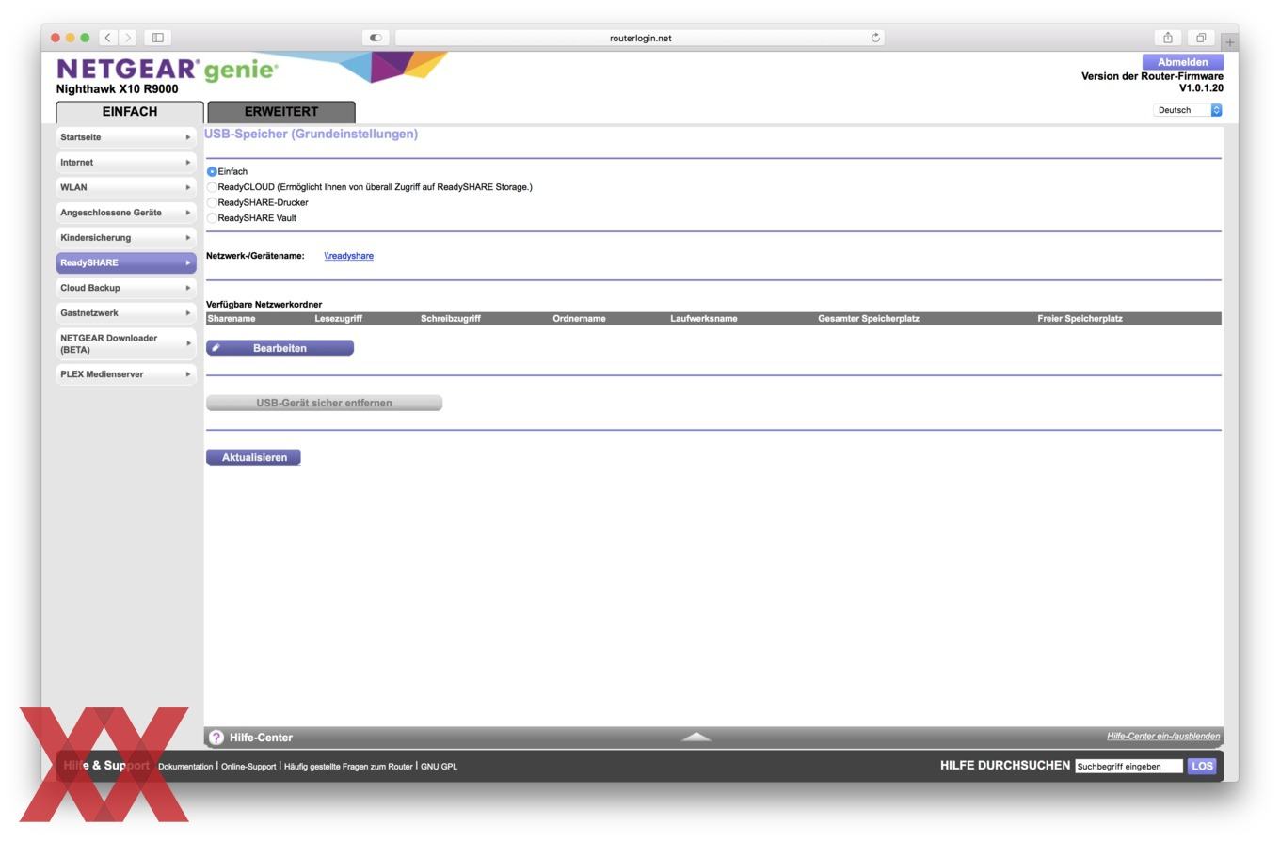The width and height of the screenshot is (1280, 841).
Task: Open the ReadySHARE sidebar item
Action: [126, 262]
